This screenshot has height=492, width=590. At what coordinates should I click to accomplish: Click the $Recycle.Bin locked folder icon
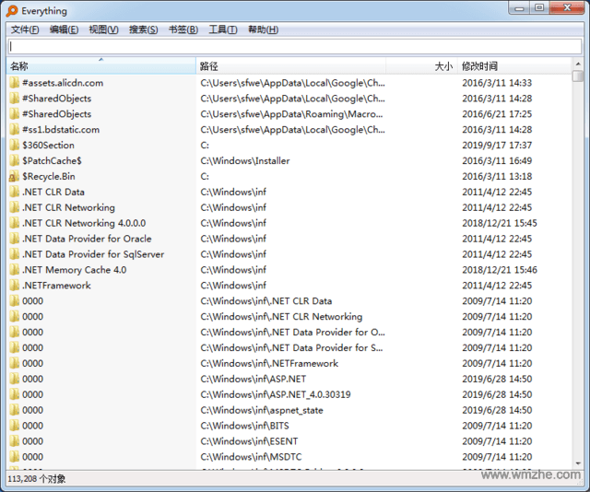(15, 176)
